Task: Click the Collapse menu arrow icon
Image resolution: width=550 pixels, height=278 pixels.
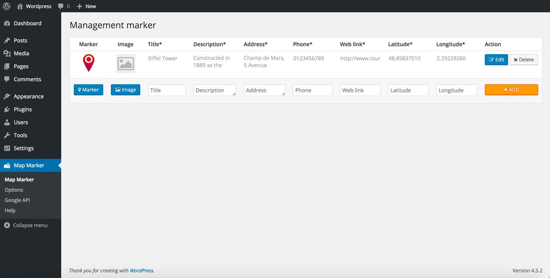Action: tap(7, 225)
